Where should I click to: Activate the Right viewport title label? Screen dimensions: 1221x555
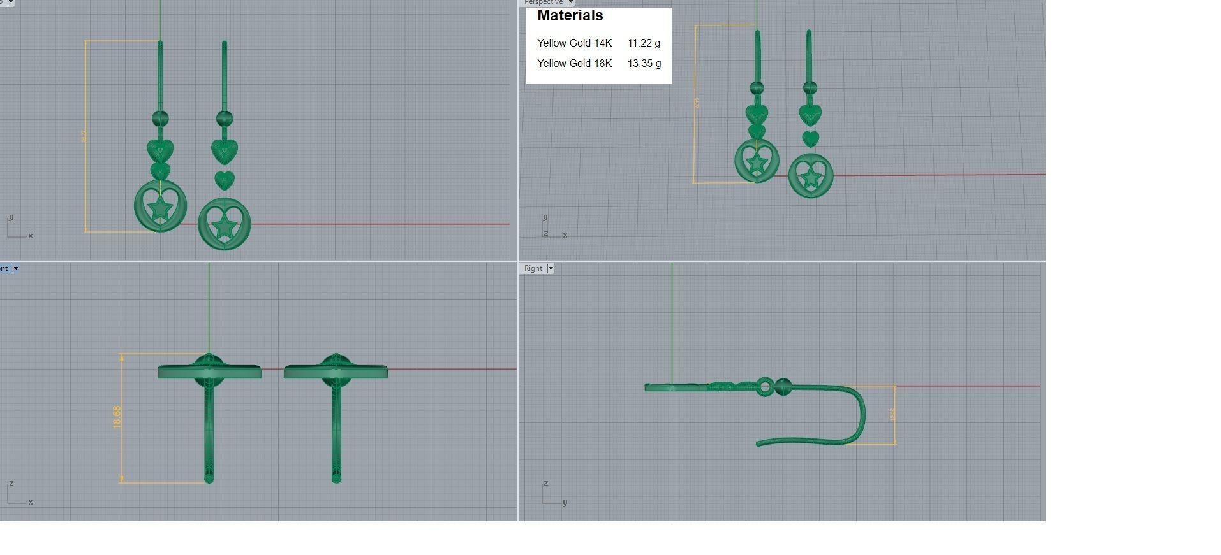coord(533,268)
